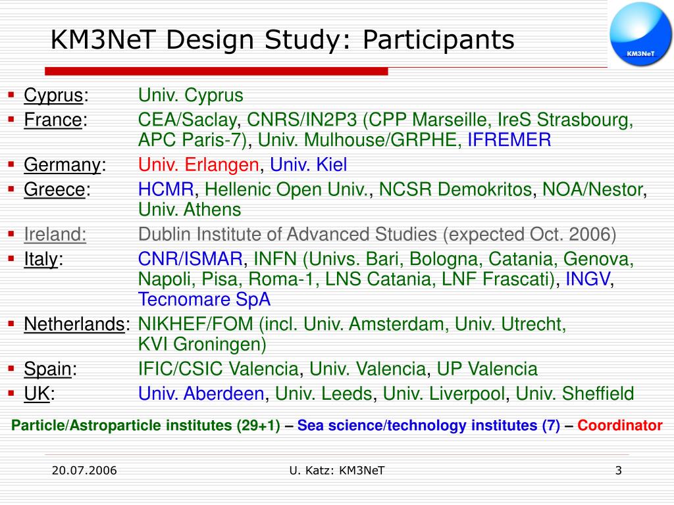
Task: Click 'NIKHEF/FOM' text
Action: (195, 324)
